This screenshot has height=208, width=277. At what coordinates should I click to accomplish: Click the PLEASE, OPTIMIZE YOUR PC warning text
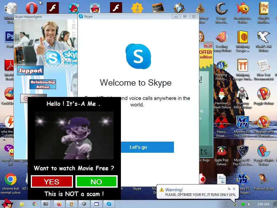point(200,194)
